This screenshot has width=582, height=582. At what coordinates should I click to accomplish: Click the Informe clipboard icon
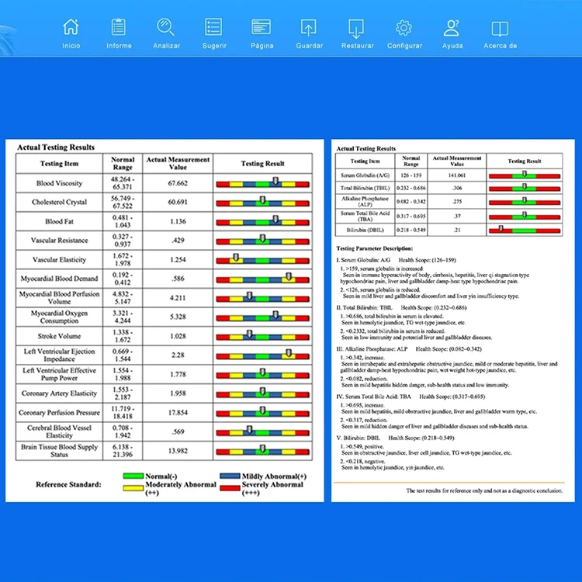coord(119,27)
